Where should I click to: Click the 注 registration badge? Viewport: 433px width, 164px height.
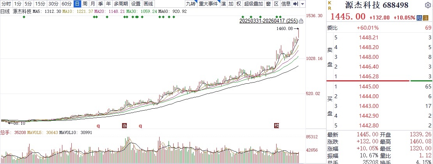pos(426,18)
